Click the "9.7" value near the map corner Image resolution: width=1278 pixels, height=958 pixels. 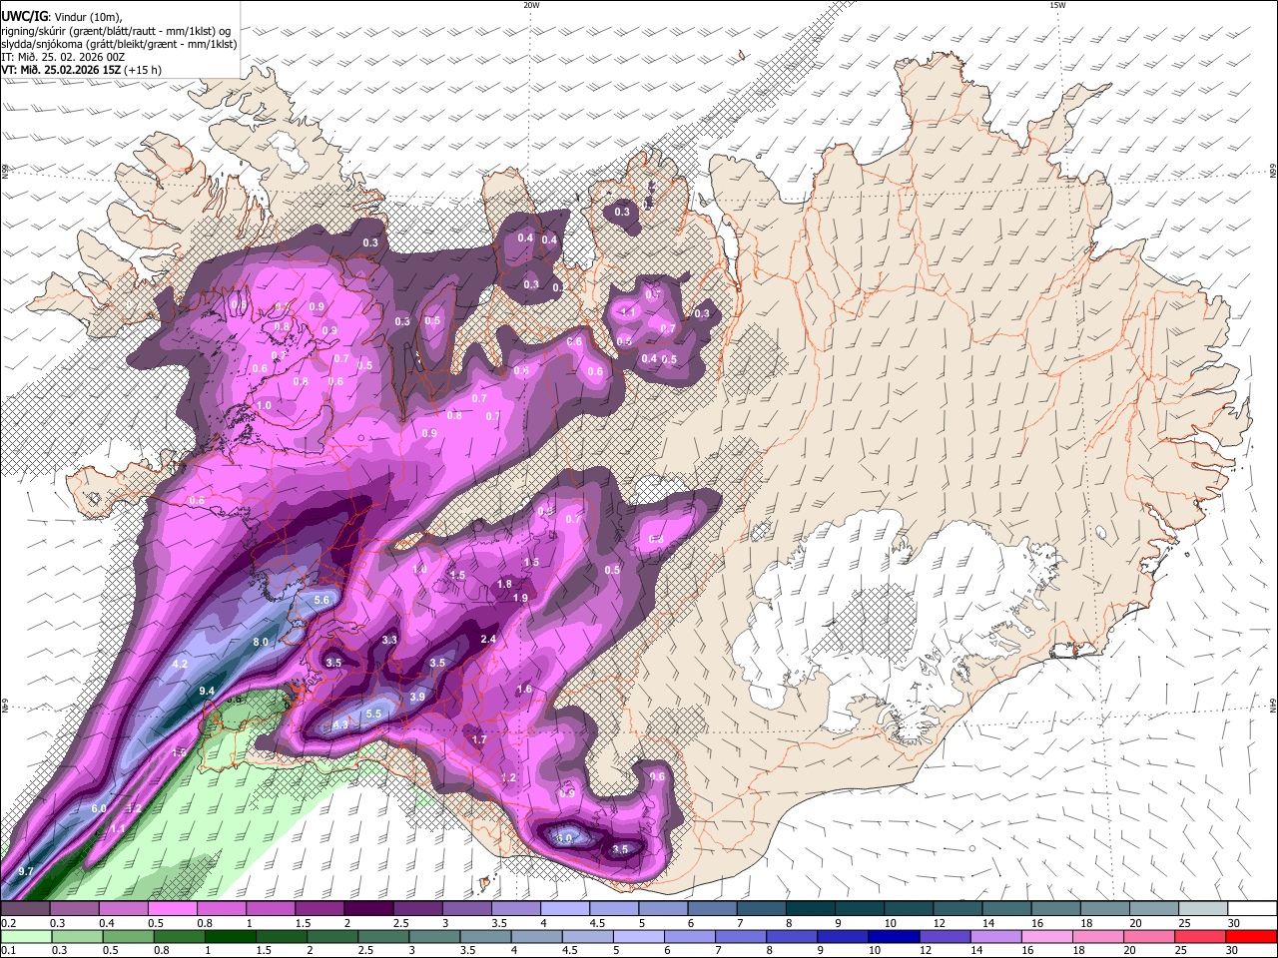click(x=26, y=871)
